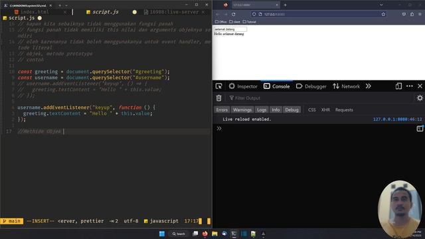Click the element picker icon in DevTools
This screenshot has width=425, height=239.
click(218, 86)
